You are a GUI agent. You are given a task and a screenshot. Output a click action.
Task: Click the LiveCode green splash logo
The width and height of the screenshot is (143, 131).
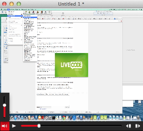71,65
